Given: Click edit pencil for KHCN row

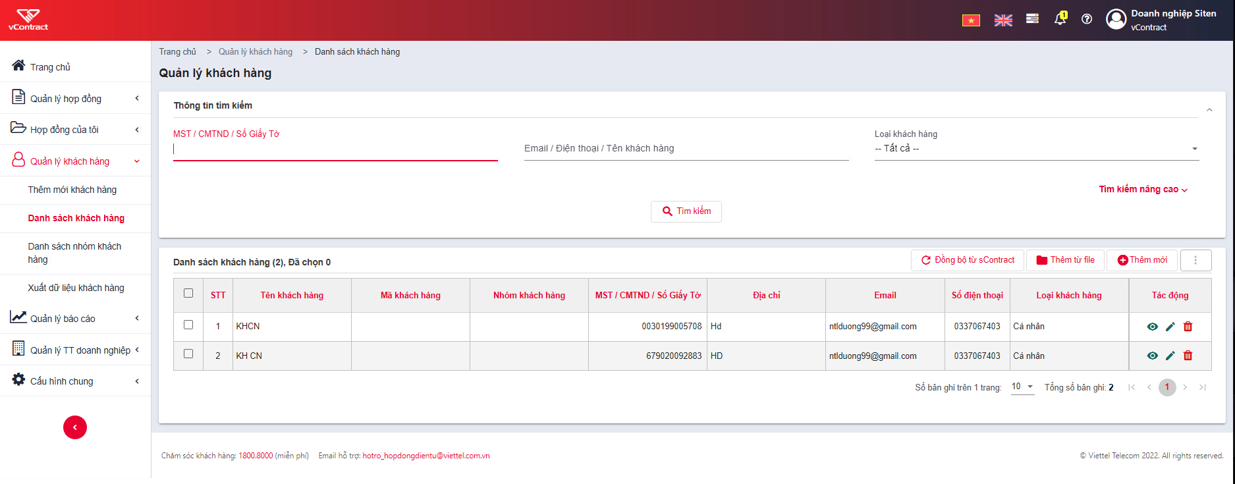Looking at the screenshot, I should 1170,327.
